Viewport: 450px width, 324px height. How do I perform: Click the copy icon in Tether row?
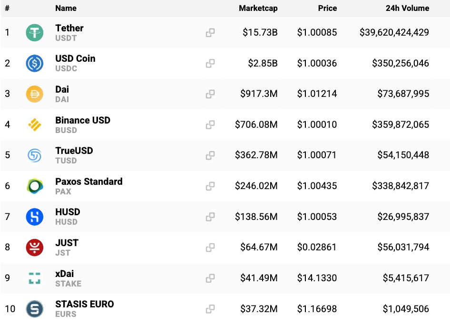[210, 32]
